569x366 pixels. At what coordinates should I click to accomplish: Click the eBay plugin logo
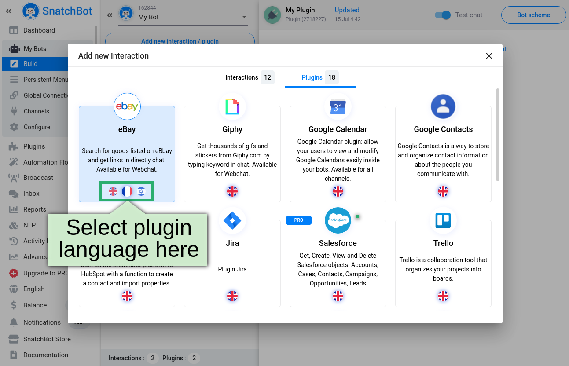(127, 106)
